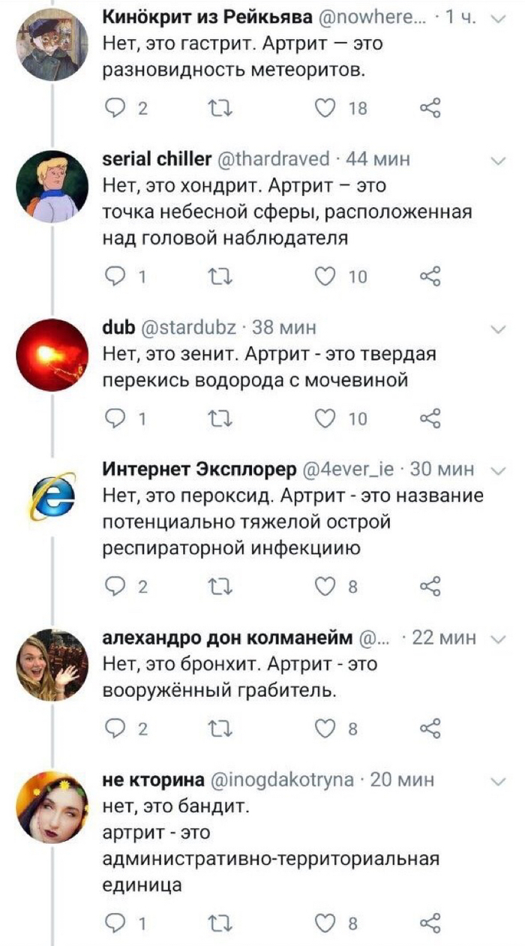525x946 pixels.
Task: Like the Кинōкрит из Рейкьява tweet
Action: (x=328, y=109)
